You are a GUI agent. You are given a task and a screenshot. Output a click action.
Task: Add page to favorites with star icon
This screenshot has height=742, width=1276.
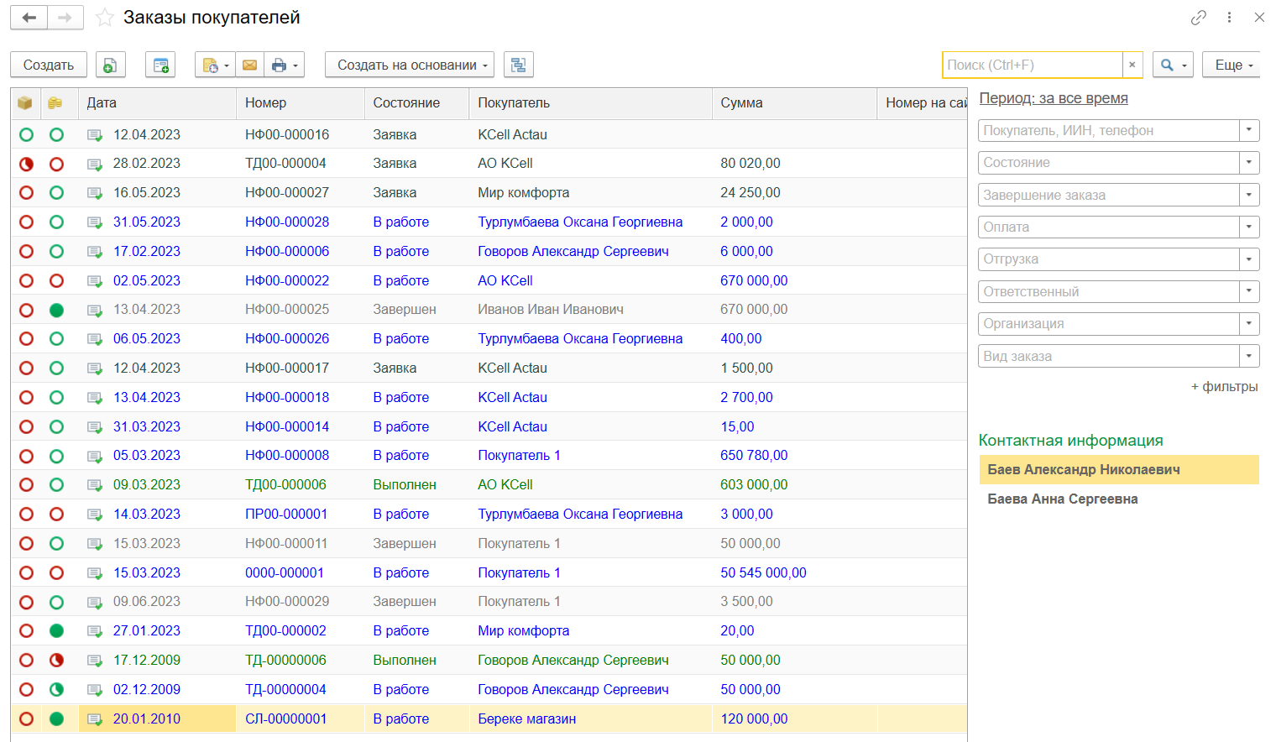(x=105, y=18)
